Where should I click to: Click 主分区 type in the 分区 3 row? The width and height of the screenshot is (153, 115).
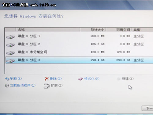tap(139, 60)
